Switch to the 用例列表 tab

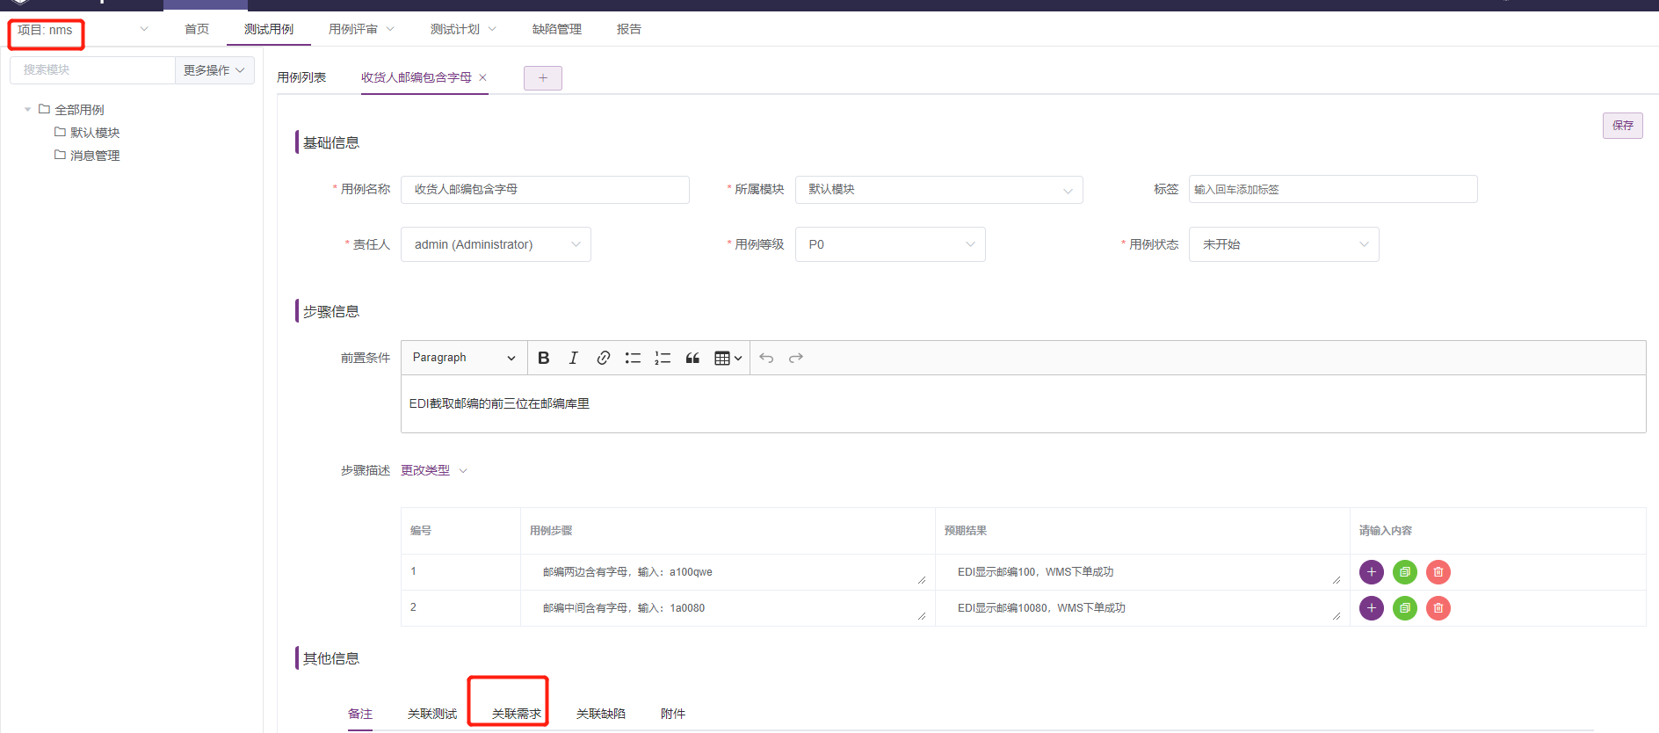(301, 77)
